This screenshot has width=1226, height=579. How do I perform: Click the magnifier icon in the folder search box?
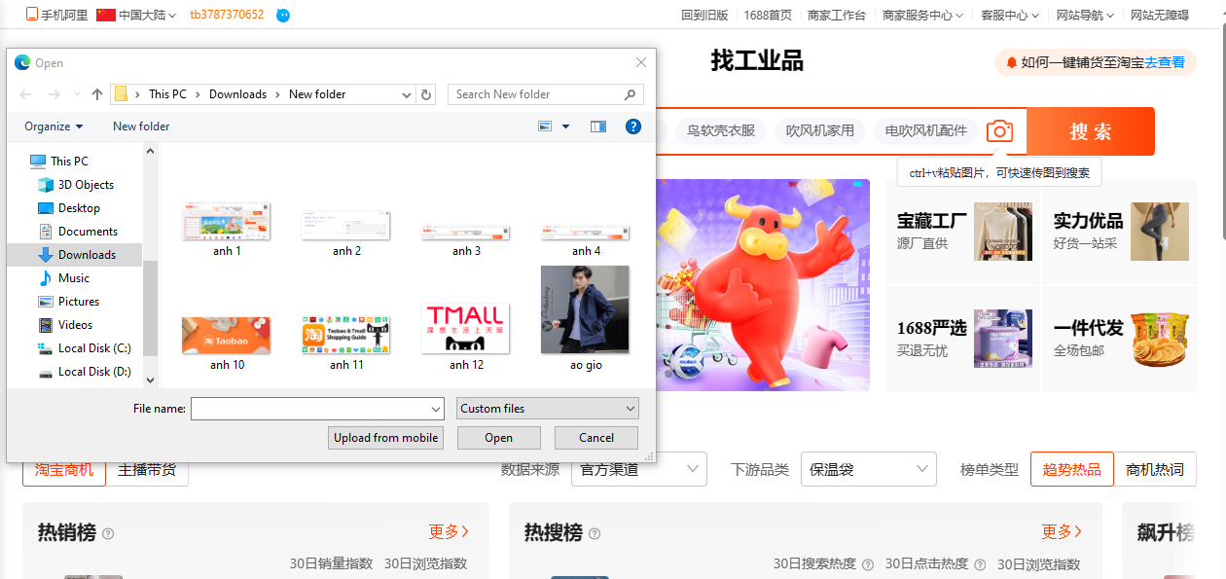(x=630, y=94)
